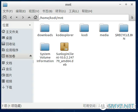Image resolution: width=138 pixels, height=112 pixels.
Task: Open 文档 bookmark in sidebar
Action: (17, 63)
